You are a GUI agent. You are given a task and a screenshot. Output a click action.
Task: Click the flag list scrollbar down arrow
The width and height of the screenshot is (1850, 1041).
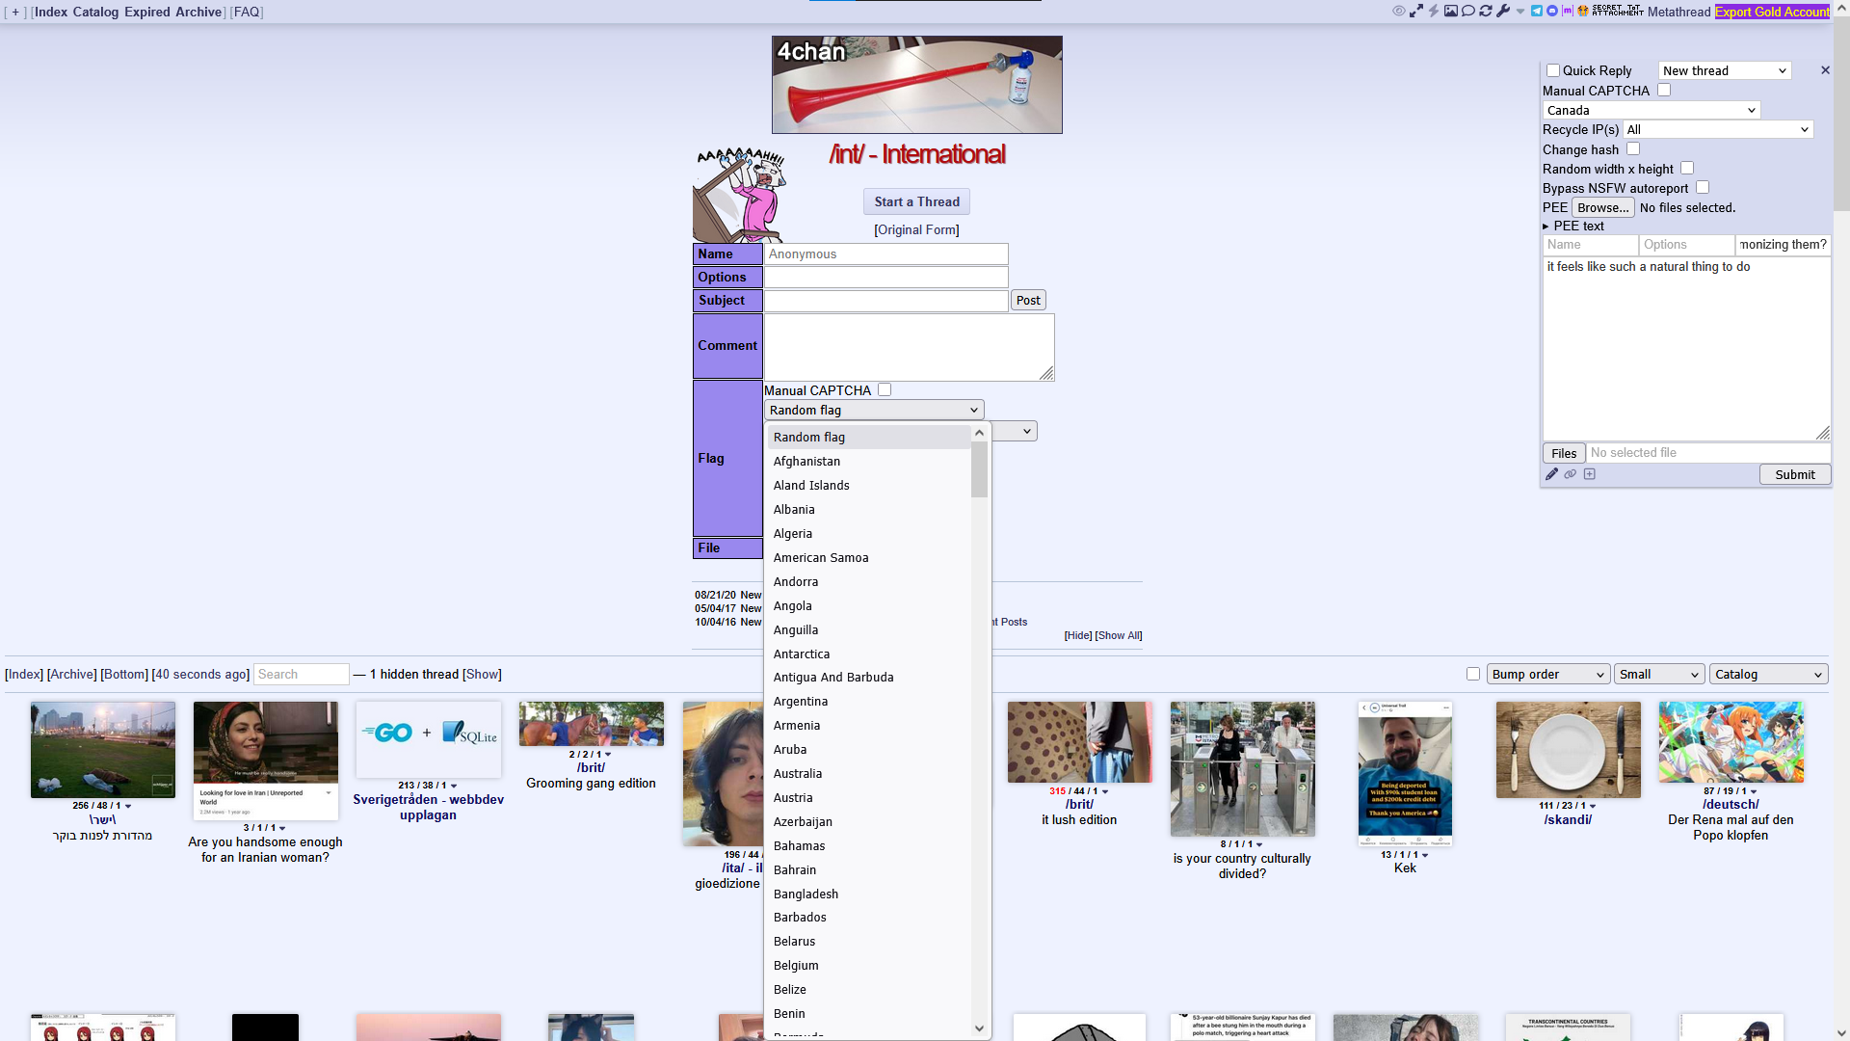(x=979, y=1028)
